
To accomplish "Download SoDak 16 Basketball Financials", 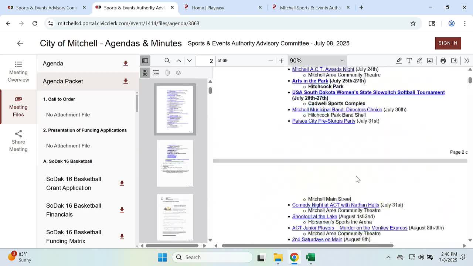I will tap(122, 210).
